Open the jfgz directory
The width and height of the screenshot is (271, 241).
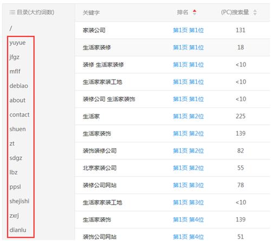click(x=15, y=57)
